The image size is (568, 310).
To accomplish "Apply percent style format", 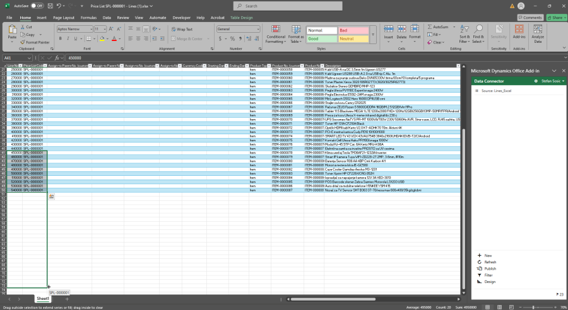I will click(232, 38).
